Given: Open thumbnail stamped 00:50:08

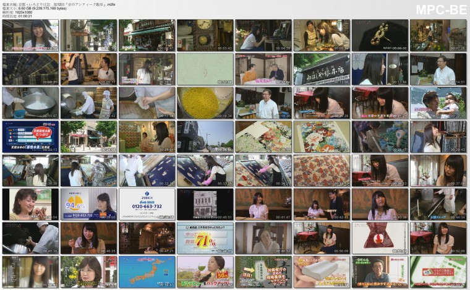Looking at the screenshot, I should pos(322,239).
